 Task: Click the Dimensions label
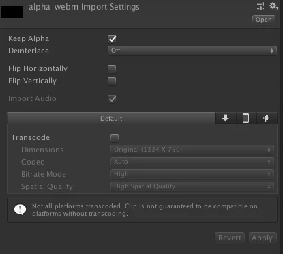[42, 150]
